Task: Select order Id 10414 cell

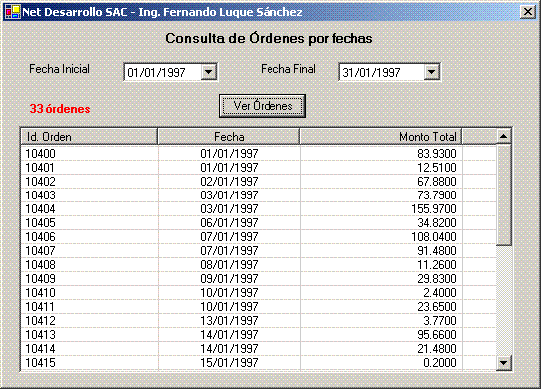Action: [90, 349]
